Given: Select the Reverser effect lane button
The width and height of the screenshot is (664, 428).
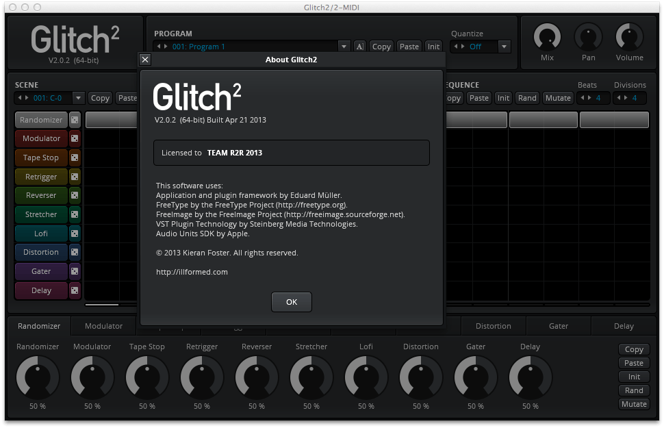Looking at the screenshot, I should point(41,195).
